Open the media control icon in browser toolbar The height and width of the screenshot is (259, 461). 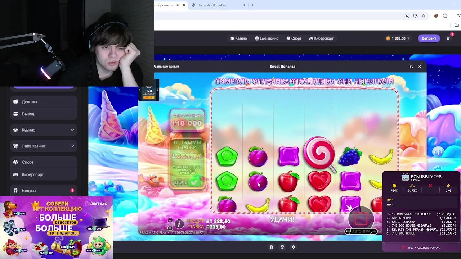point(458,16)
